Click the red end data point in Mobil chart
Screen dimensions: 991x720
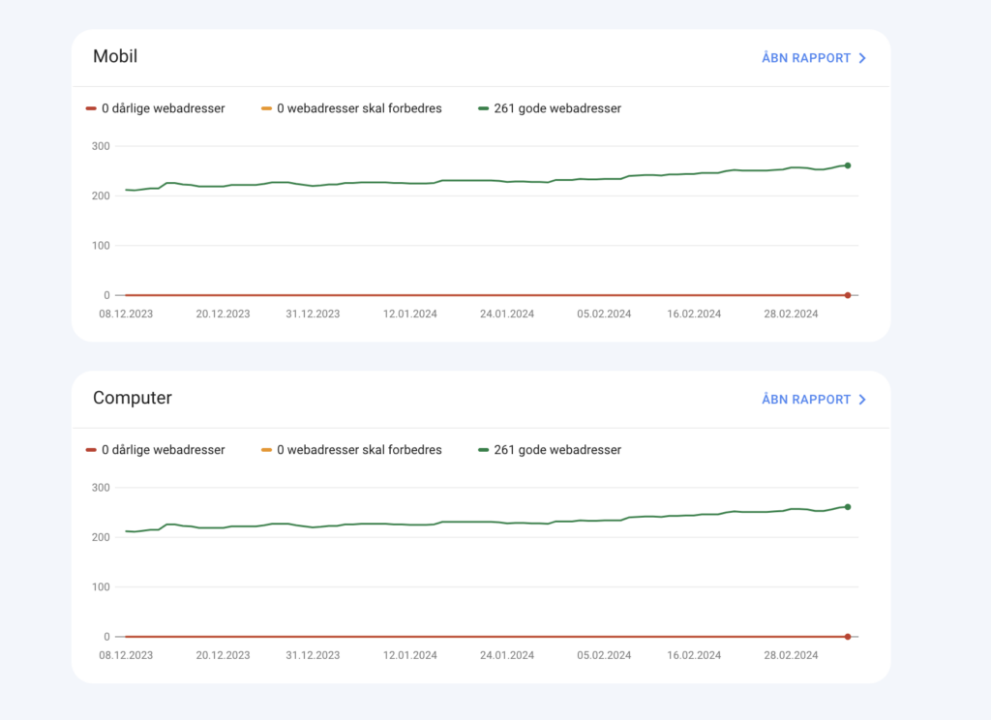(x=848, y=295)
